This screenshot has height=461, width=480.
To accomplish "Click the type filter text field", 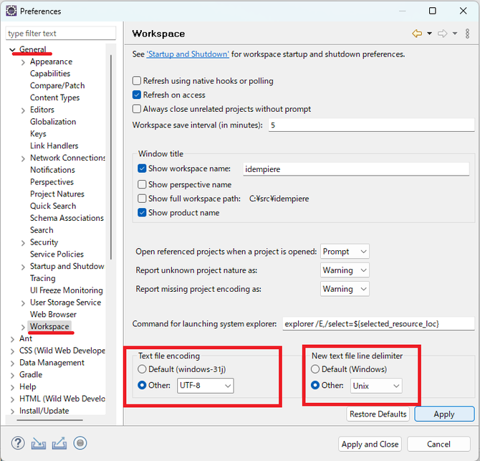I will pos(61,33).
